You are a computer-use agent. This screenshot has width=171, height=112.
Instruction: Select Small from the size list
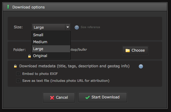[51, 35]
